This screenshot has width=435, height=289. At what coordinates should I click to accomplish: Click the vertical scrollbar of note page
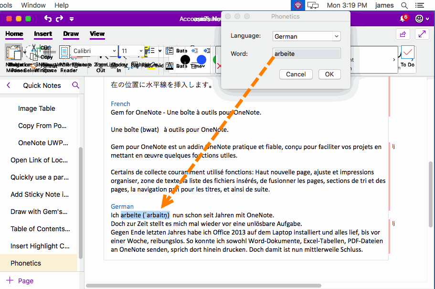point(431,194)
